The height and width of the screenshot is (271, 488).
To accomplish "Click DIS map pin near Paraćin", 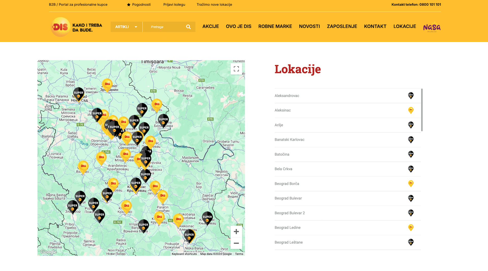I will click(x=163, y=197).
